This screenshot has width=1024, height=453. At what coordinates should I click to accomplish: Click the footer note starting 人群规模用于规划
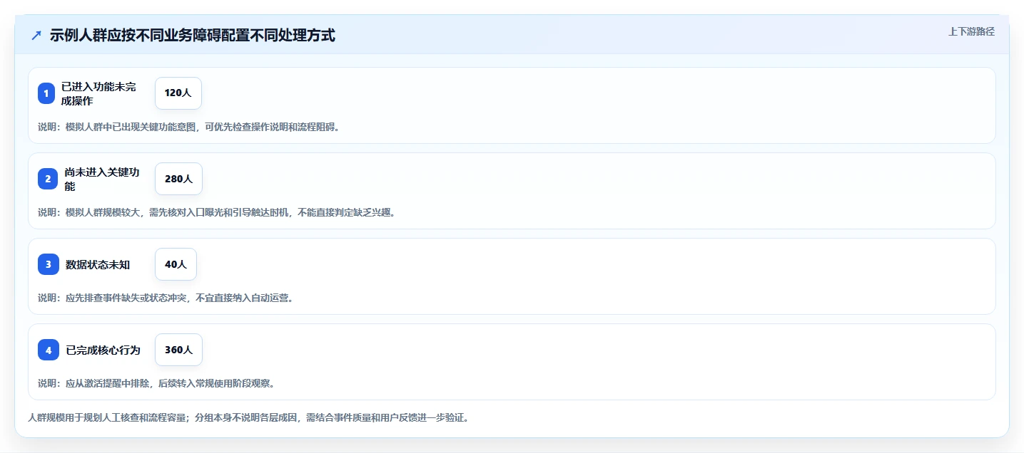click(x=248, y=417)
